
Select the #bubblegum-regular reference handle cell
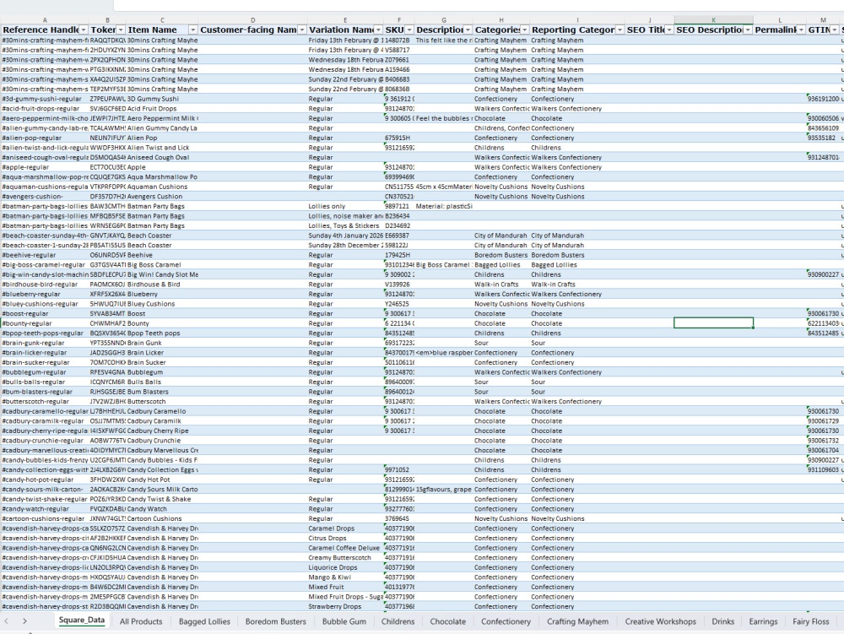45,372
